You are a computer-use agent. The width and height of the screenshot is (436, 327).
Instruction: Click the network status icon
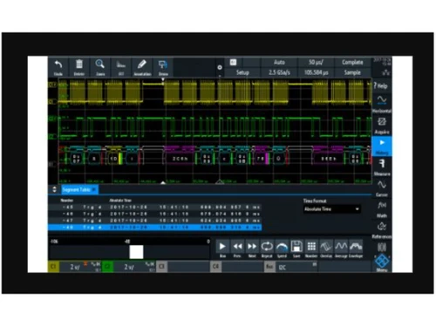386,72
